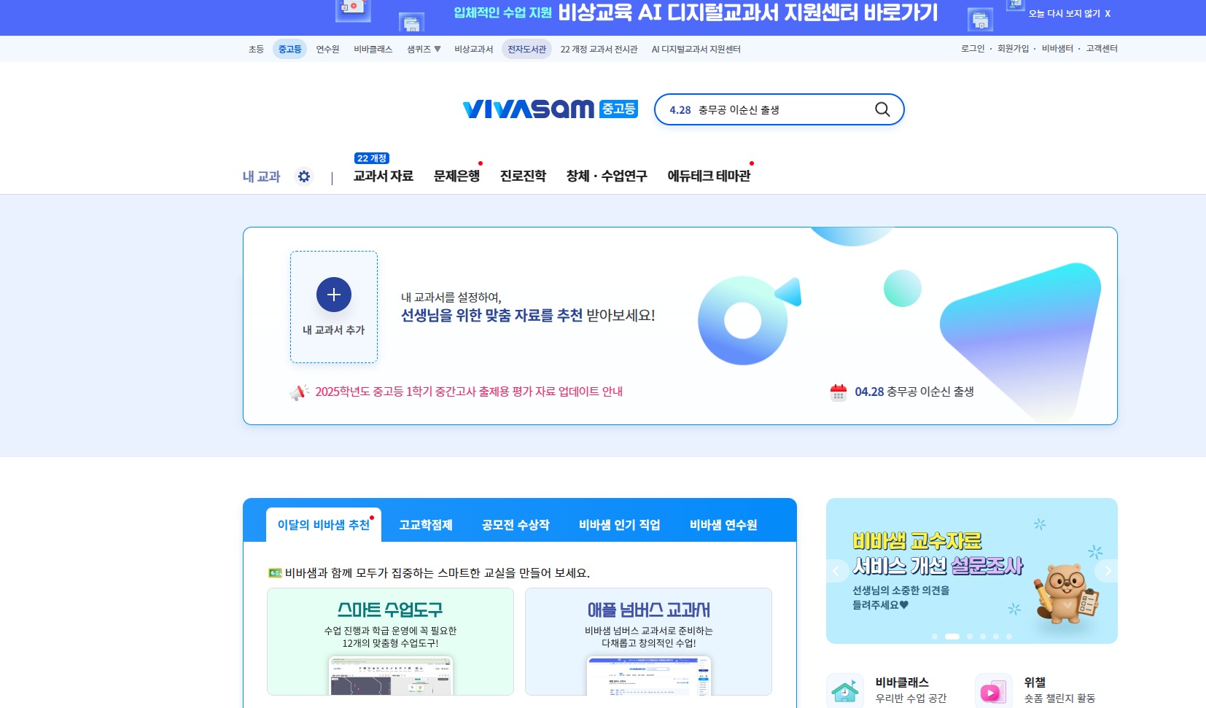The width and height of the screenshot is (1206, 708).
Task: Switch to 비바샘 연수원 tab
Action: 723,525
